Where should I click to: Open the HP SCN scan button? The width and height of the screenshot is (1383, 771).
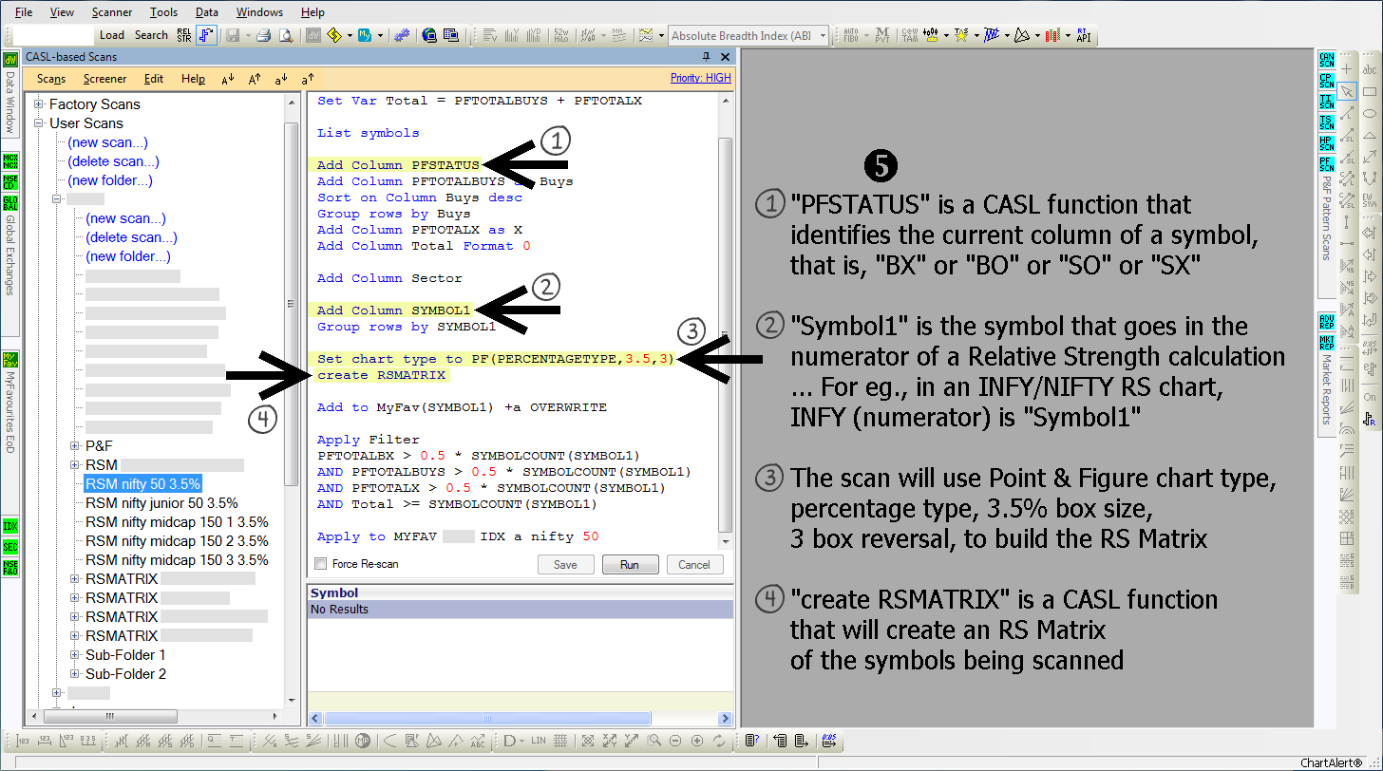click(1327, 142)
